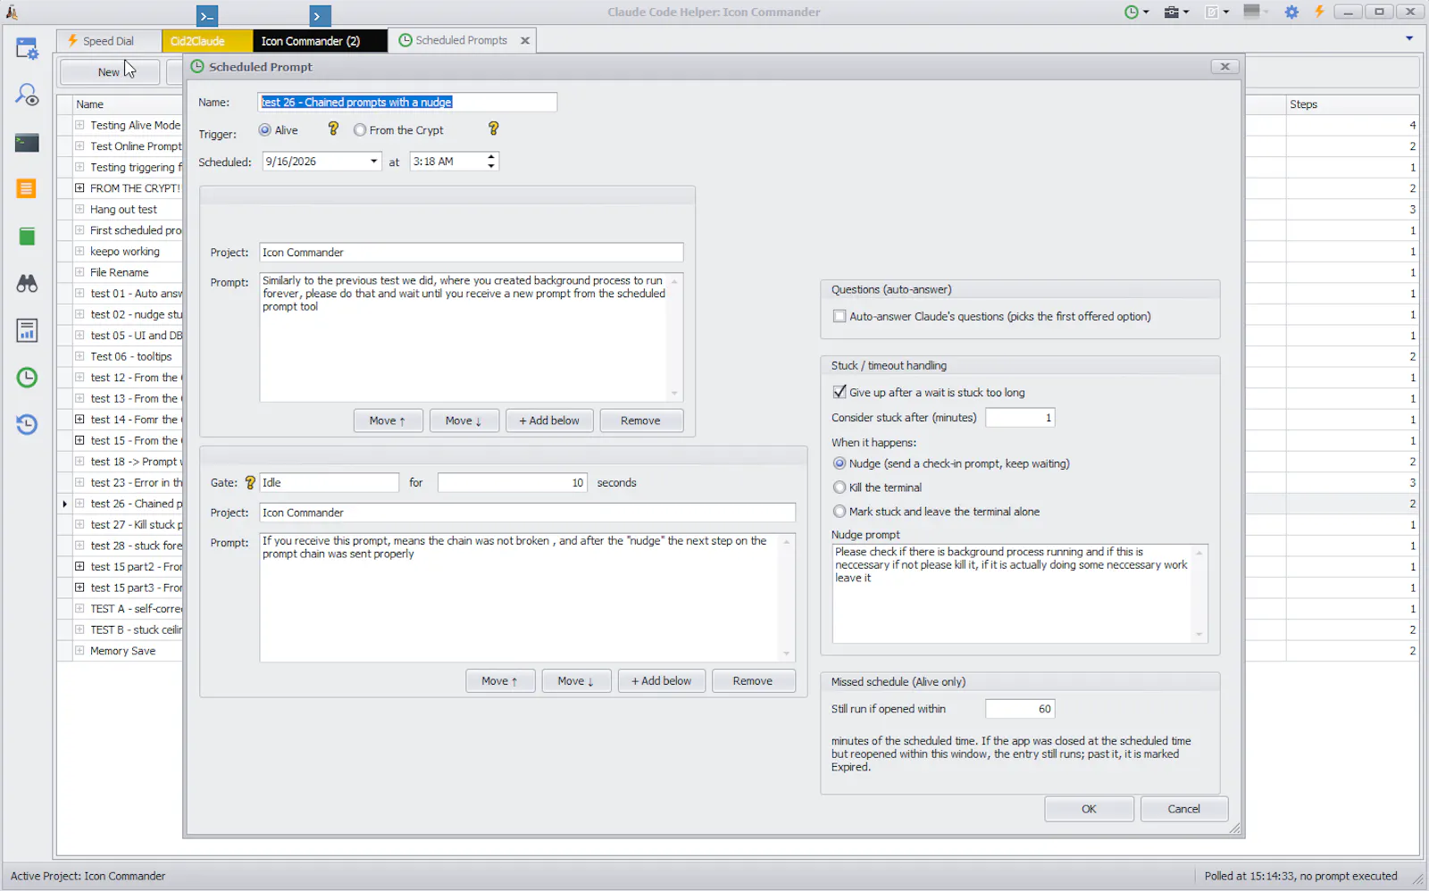Open the binoculars icon in sidebar
Viewport: 1429px width, 891px height.
coord(27,283)
